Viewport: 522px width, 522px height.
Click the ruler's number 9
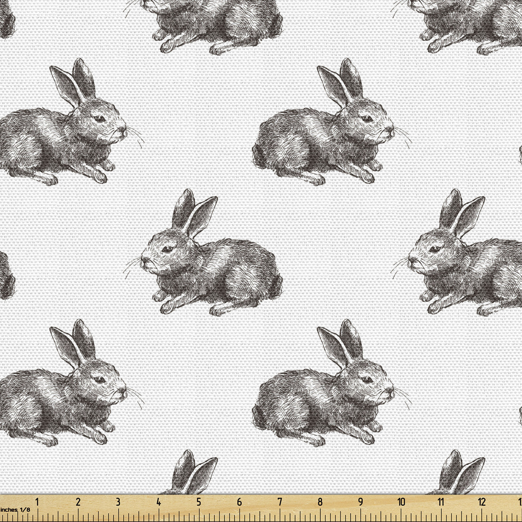pyautogui.click(x=361, y=502)
